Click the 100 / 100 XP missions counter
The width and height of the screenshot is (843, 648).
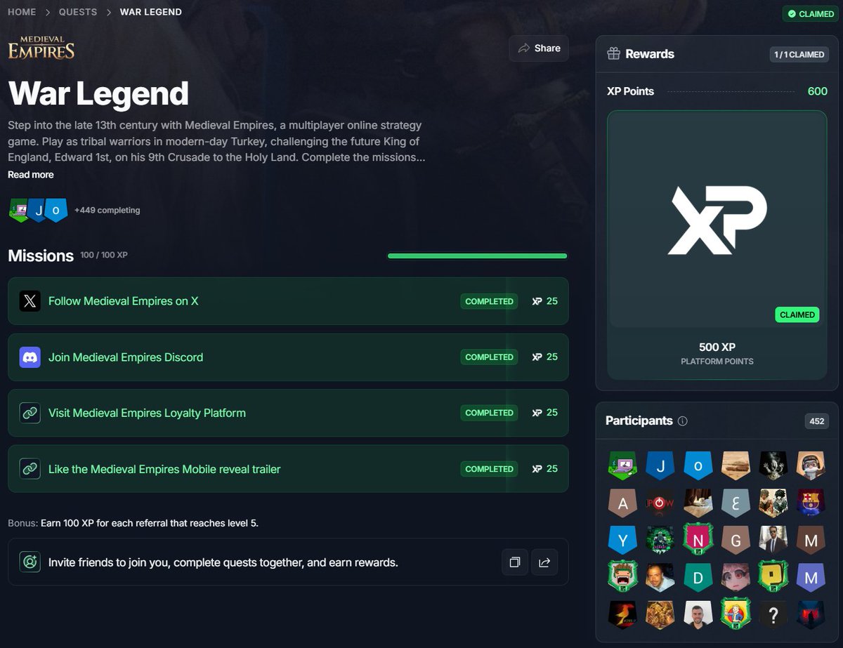click(x=104, y=255)
